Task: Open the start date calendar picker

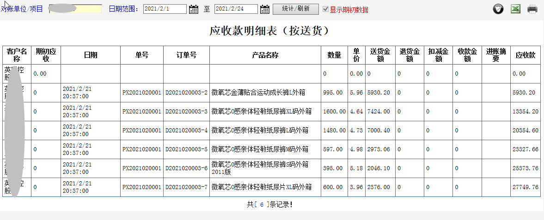Action: (194, 9)
